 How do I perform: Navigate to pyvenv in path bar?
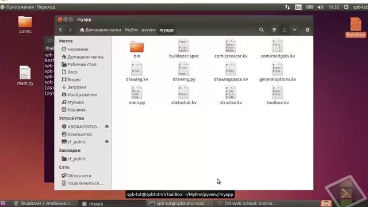click(x=148, y=30)
